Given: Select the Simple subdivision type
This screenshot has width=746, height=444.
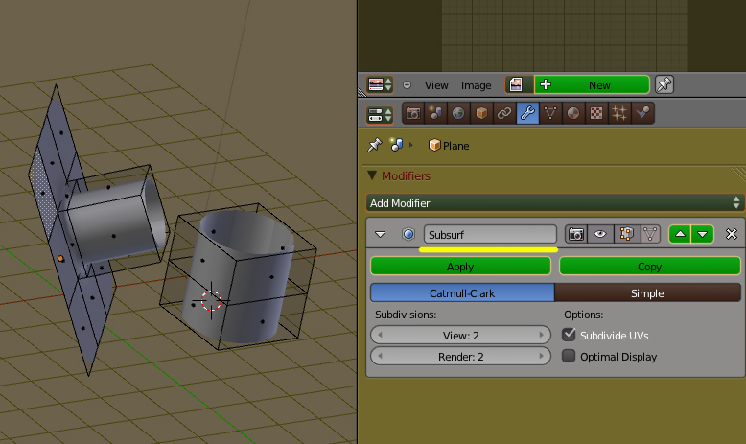Looking at the screenshot, I should 647,293.
